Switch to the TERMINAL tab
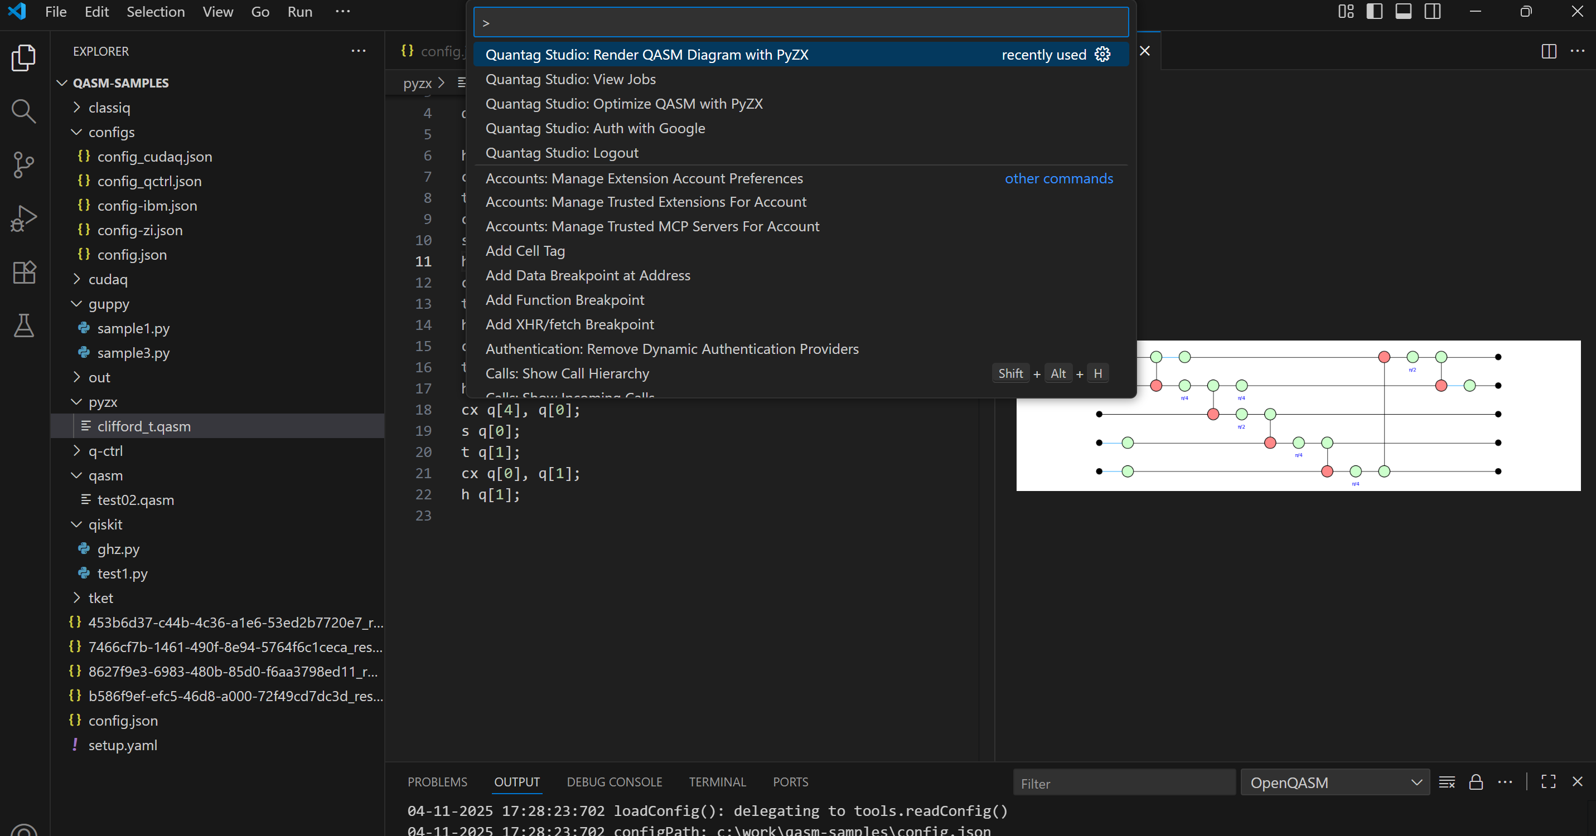Screen dimensions: 1596x836 coord(717,782)
